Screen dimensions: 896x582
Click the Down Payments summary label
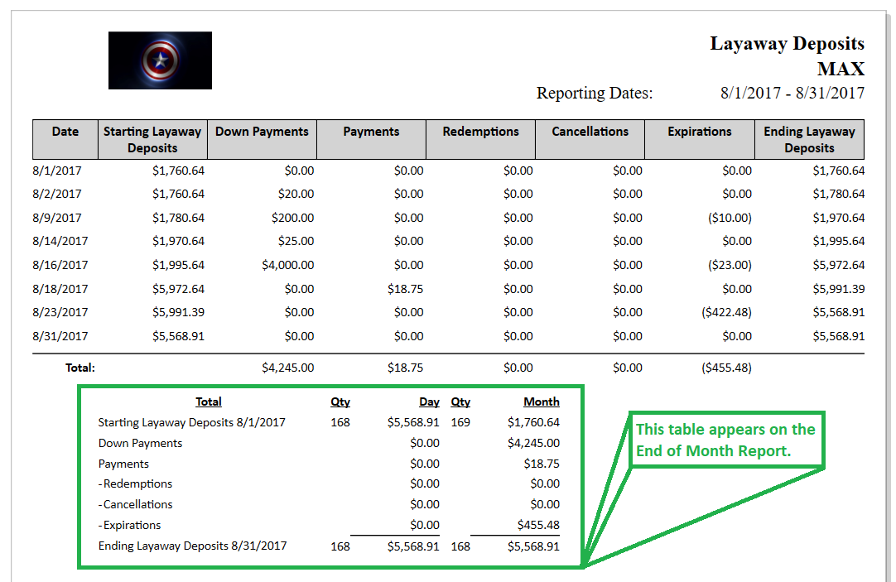[x=140, y=443]
